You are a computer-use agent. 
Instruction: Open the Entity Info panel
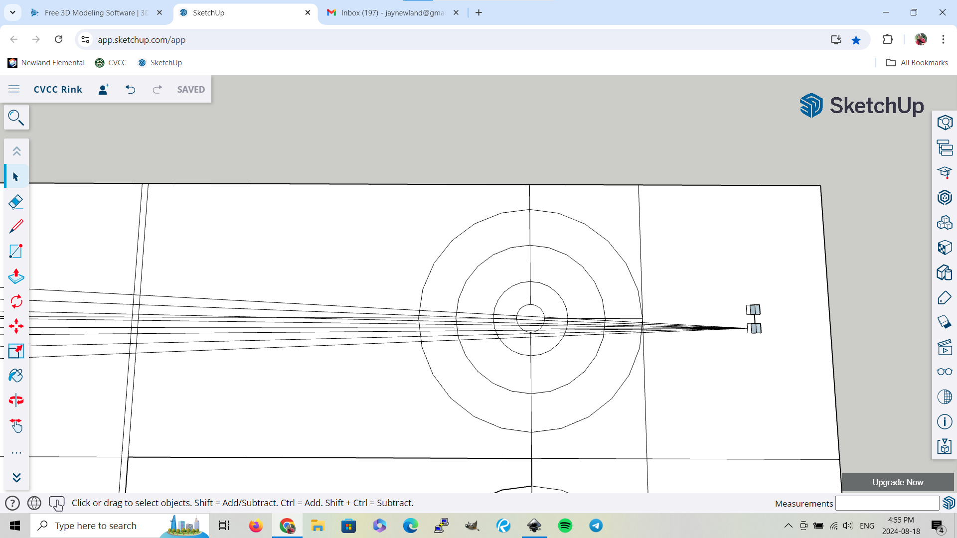tap(945, 123)
